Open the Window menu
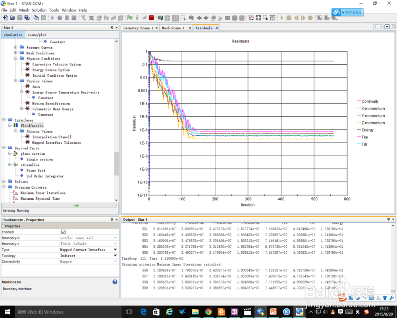The height and width of the screenshot is (318, 397). tap(69, 10)
